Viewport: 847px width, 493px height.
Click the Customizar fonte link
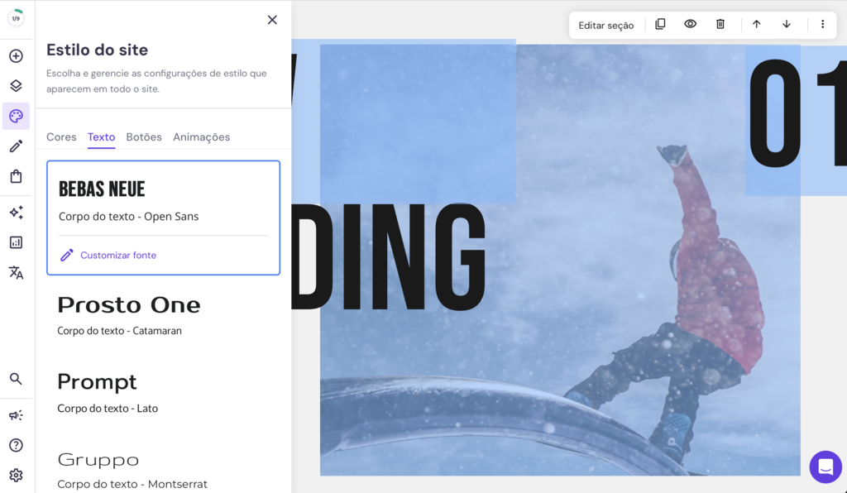tap(117, 255)
